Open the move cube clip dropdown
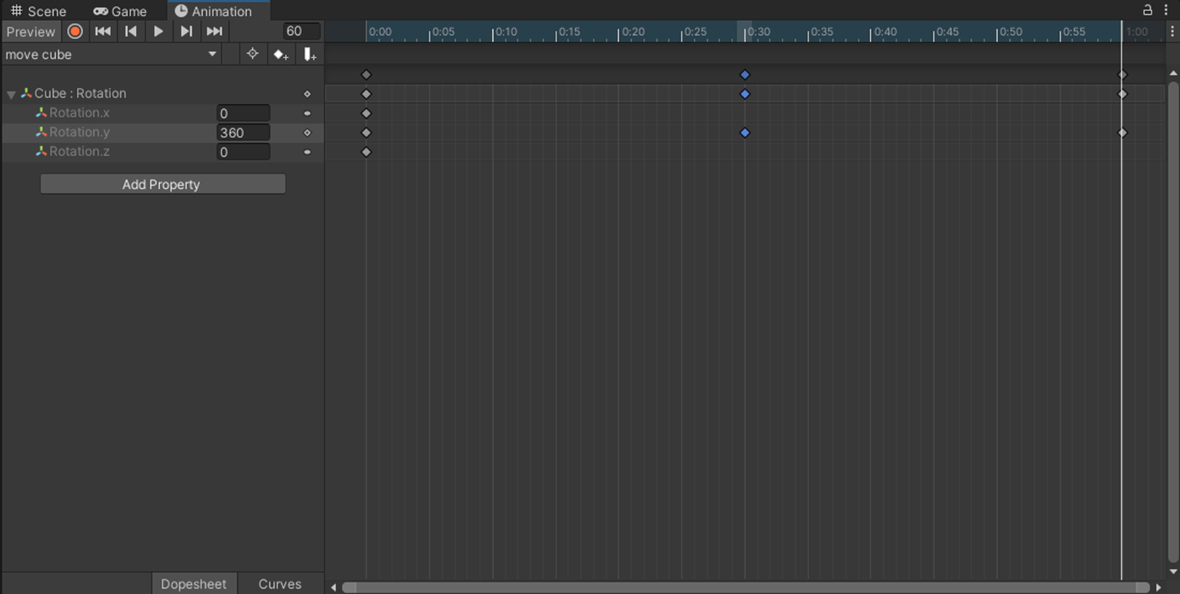The width and height of the screenshot is (1180, 594). coord(111,54)
